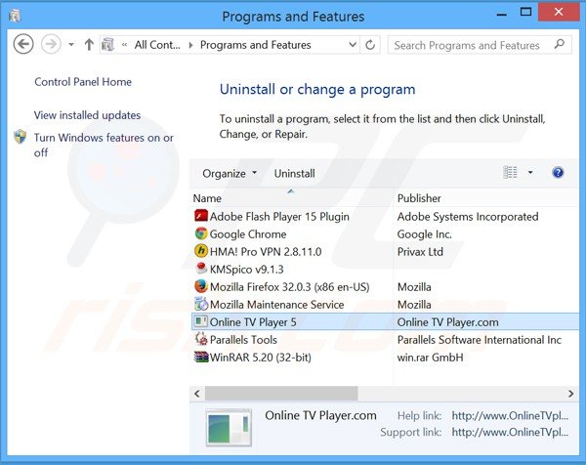586x465 pixels.
Task: Click the Online TV Player 5 icon
Action: [201, 321]
